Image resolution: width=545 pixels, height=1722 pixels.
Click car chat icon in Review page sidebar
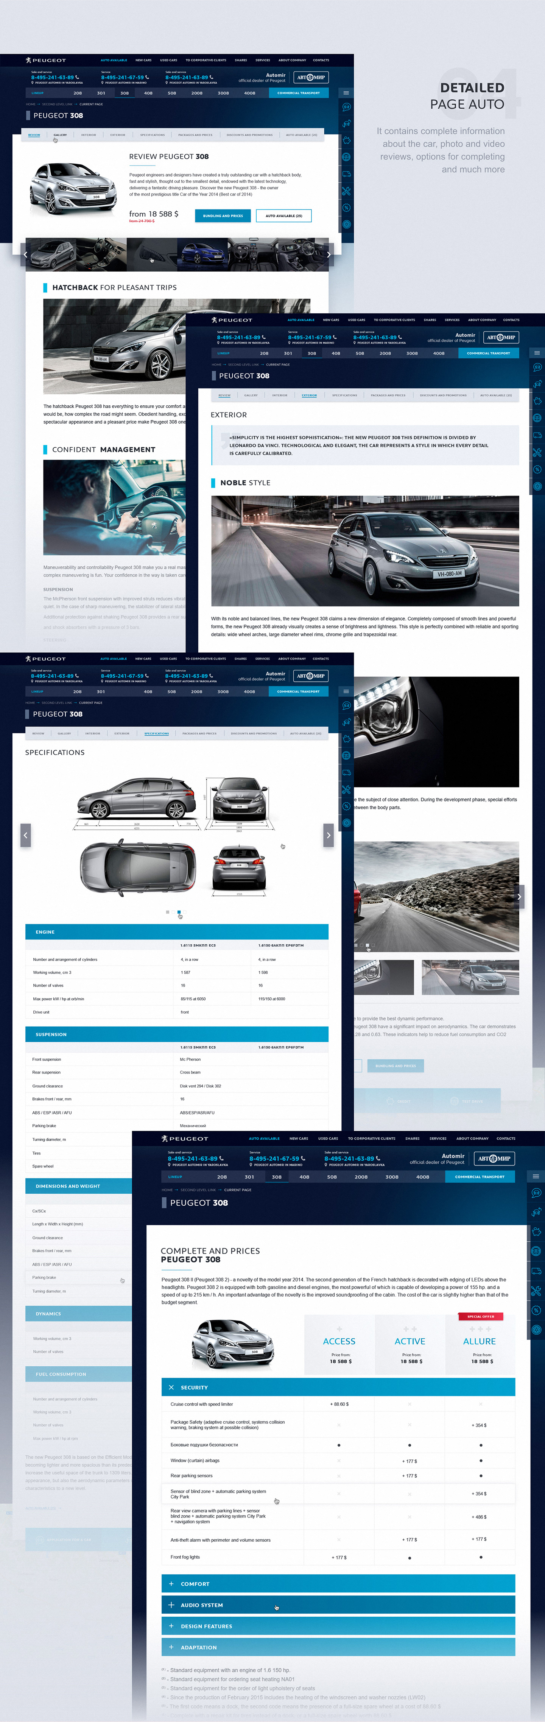pos(347,107)
